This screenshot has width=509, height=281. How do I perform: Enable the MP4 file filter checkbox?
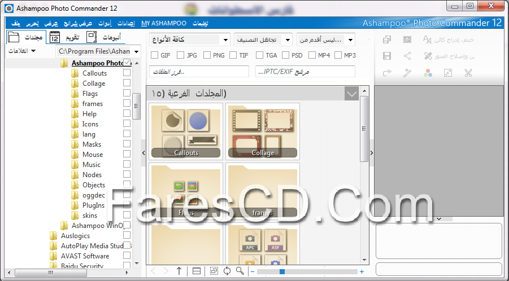point(312,55)
